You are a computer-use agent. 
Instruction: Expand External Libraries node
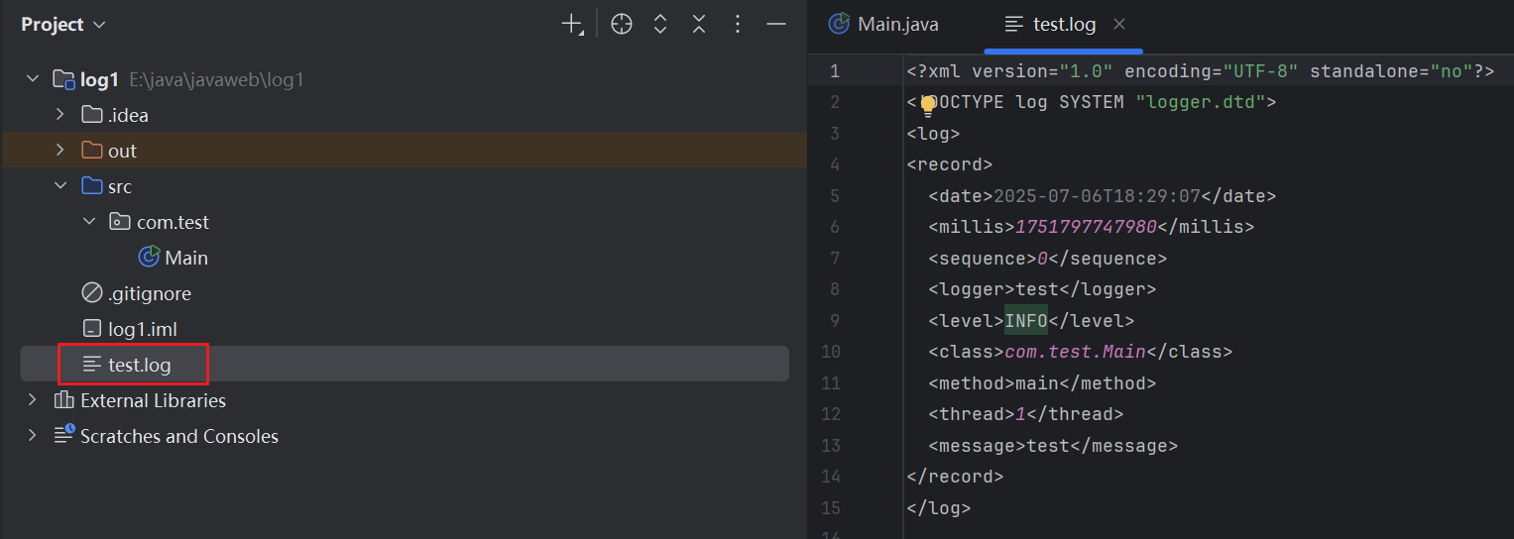(33, 400)
